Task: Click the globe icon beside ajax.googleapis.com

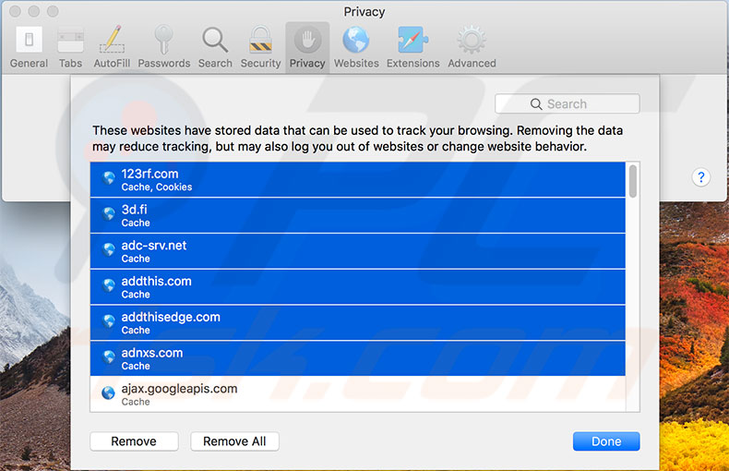Action: point(108,392)
